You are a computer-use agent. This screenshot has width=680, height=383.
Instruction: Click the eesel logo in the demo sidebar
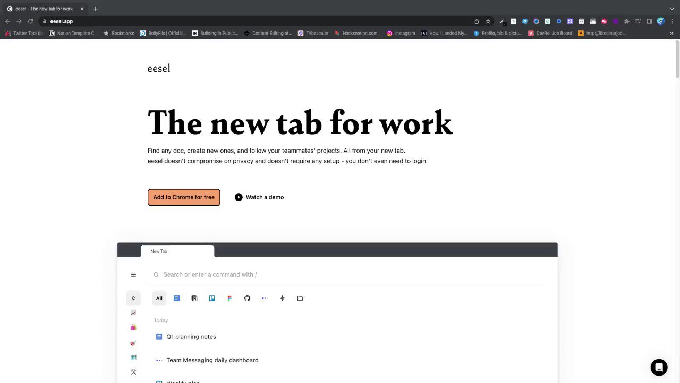[x=133, y=298]
